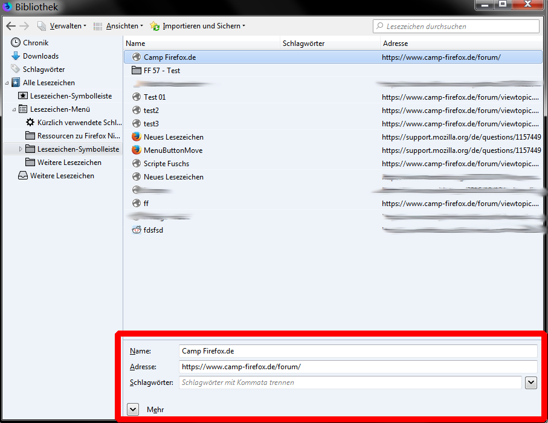
Task: Select Chronik in the sidebar
Action: [36, 43]
